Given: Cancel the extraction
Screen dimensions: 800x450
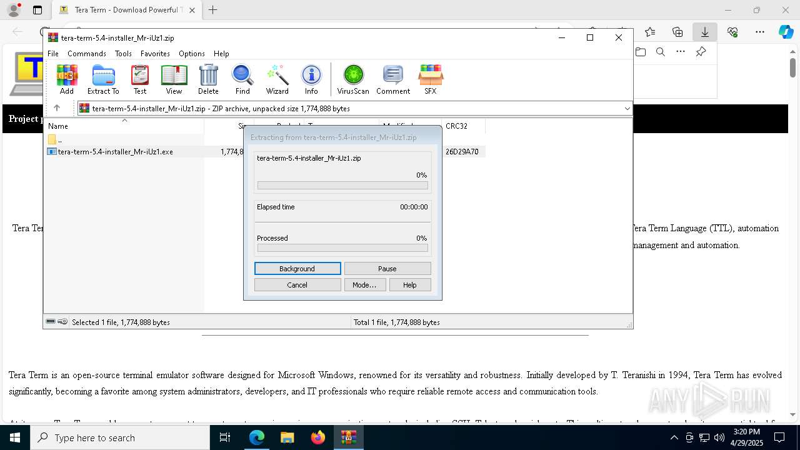Looking at the screenshot, I should tap(297, 285).
